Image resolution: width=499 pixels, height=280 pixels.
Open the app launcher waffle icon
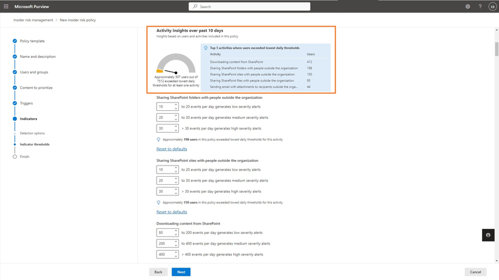pos(6,6)
